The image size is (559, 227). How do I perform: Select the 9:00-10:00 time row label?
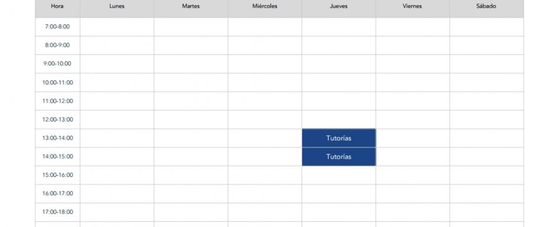[x=57, y=64]
